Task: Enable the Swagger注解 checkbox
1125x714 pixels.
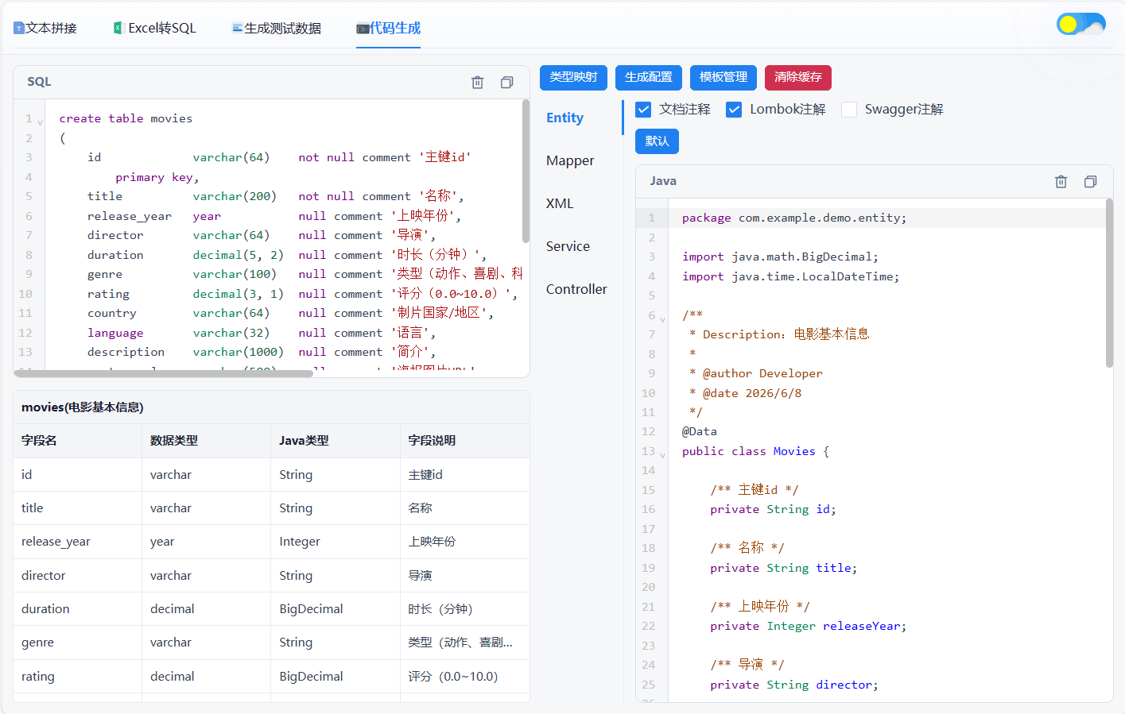Action: click(849, 110)
